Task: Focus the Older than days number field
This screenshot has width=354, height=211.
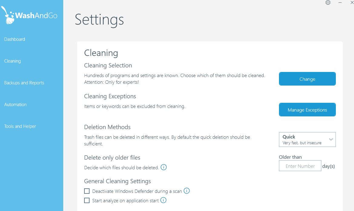Action: (300, 166)
